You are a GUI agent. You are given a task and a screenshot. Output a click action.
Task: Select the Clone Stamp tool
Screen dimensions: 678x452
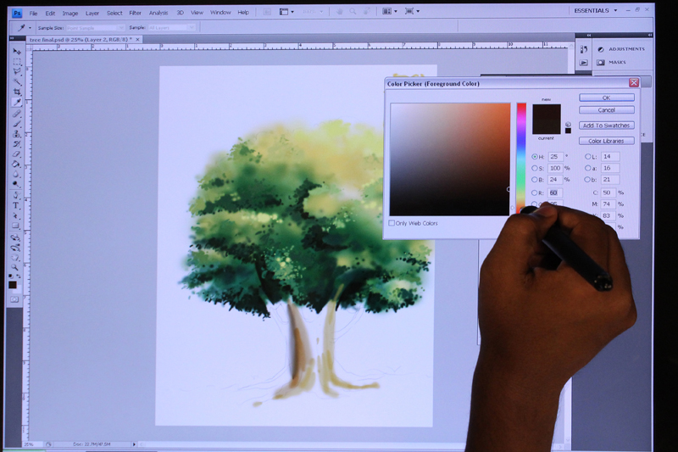click(x=16, y=134)
